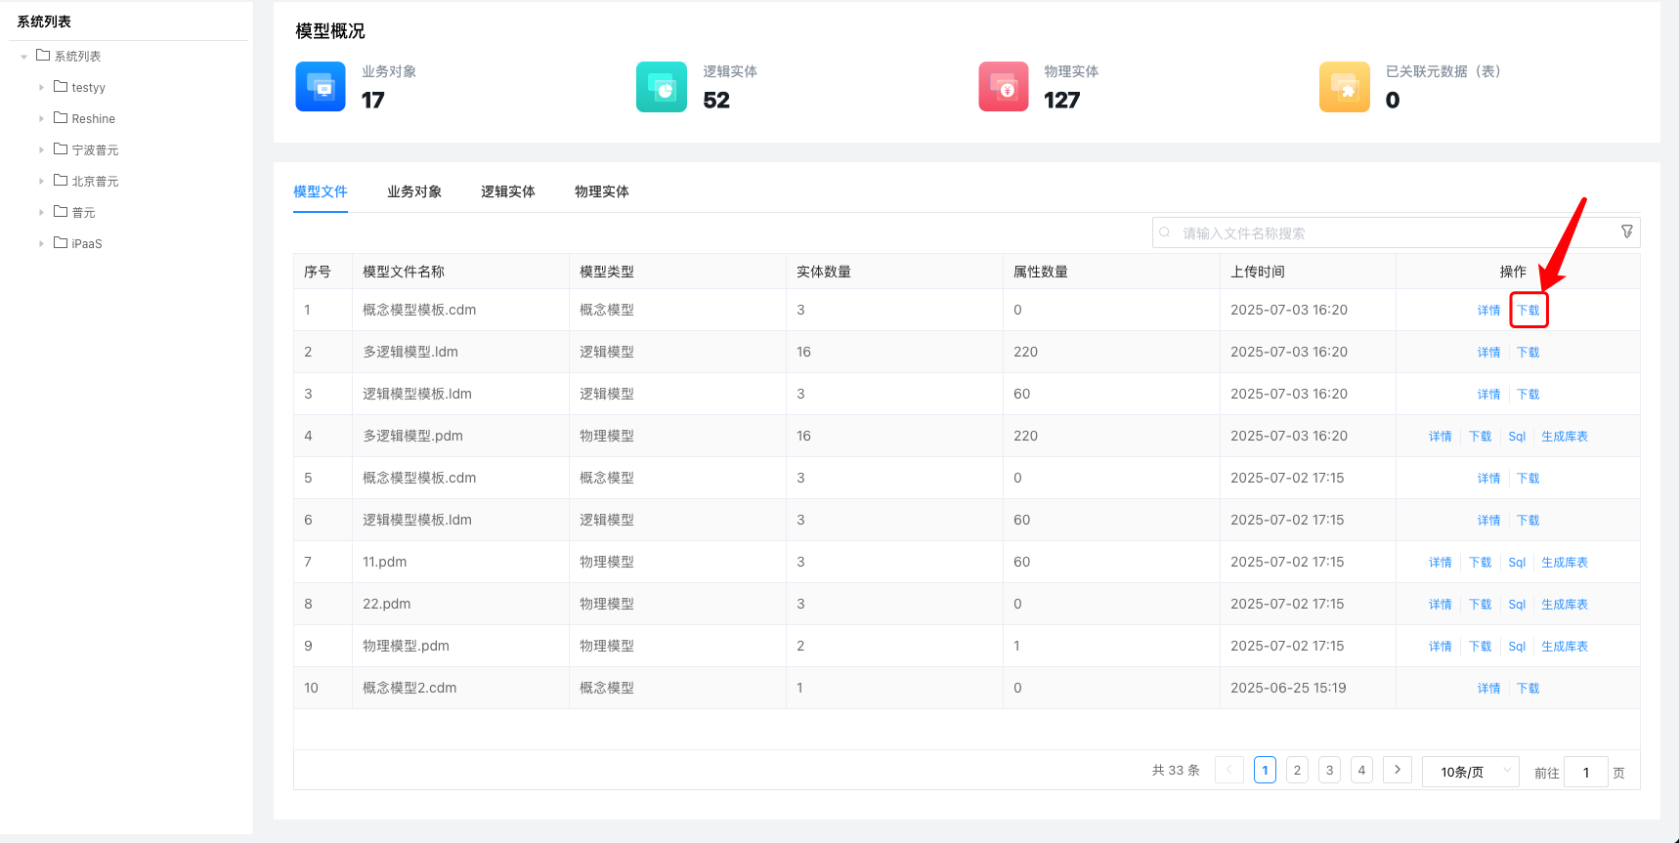Click the blue 业务对象 summary icon
This screenshot has width=1679, height=843.
pyautogui.click(x=321, y=87)
